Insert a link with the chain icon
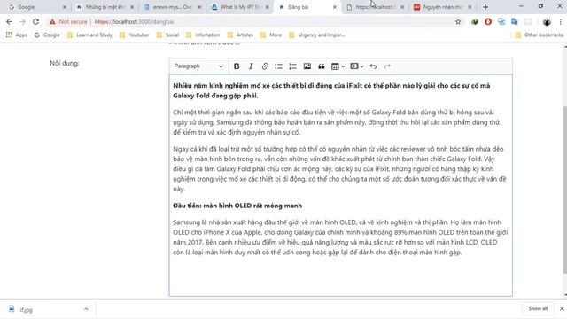Viewport: 567px width, 319px height. 265,66
